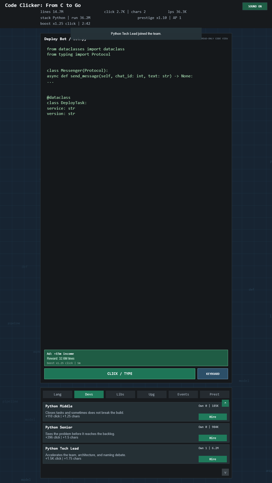Hire another Python Tech Lead
The height and width of the screenshot is (483, 272).
click(213, 459)
